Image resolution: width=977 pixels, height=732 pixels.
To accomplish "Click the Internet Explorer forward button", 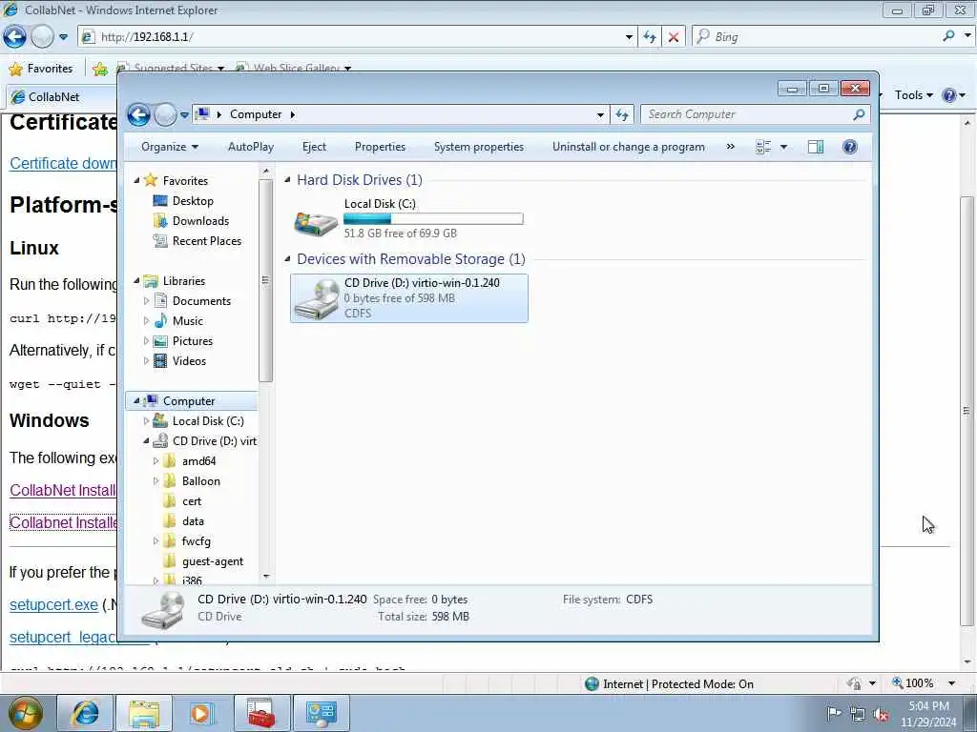I will [x=42, y=37].
